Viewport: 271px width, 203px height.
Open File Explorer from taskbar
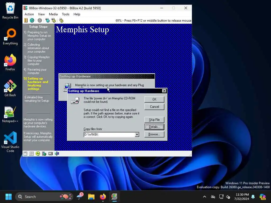pos(91,197)
